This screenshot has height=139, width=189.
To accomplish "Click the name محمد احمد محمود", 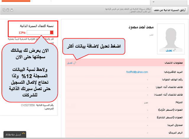I will pyautogui.click(x=141, y=27).
